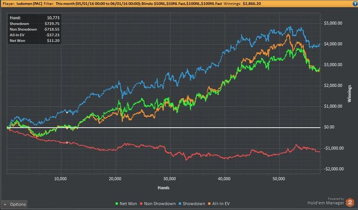Click the 40,000 hands axis label
This screenshot has width=358, height=210.
[224, 179]
